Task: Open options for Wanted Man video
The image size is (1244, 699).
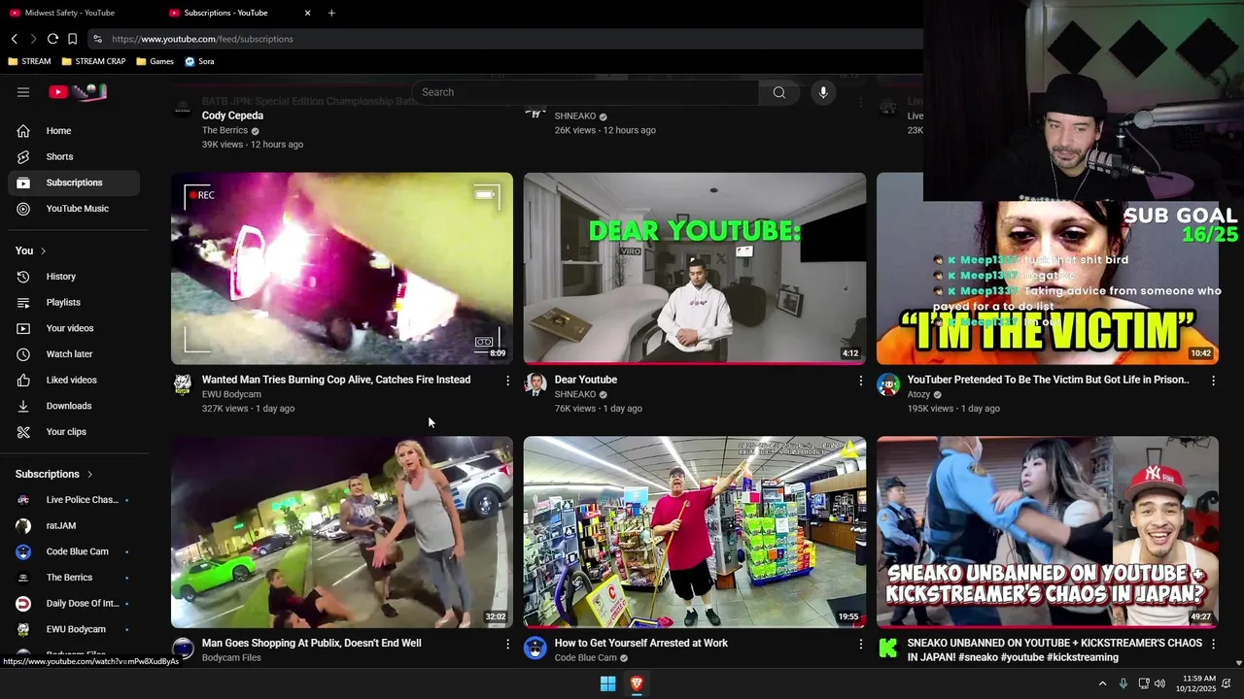Action: 507,381
